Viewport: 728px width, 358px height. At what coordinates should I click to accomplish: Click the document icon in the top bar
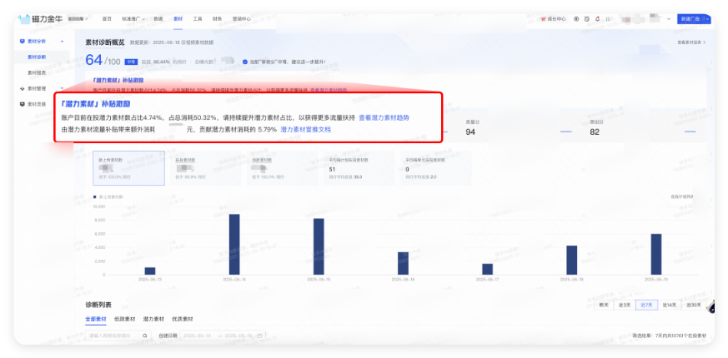(587, 19)
